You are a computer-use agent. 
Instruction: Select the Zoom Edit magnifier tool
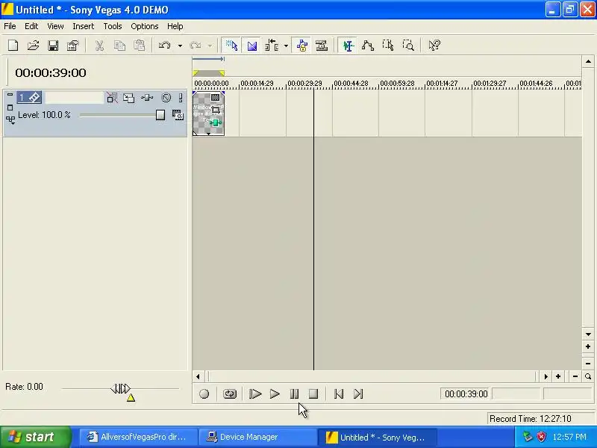(x=408, y=46)
